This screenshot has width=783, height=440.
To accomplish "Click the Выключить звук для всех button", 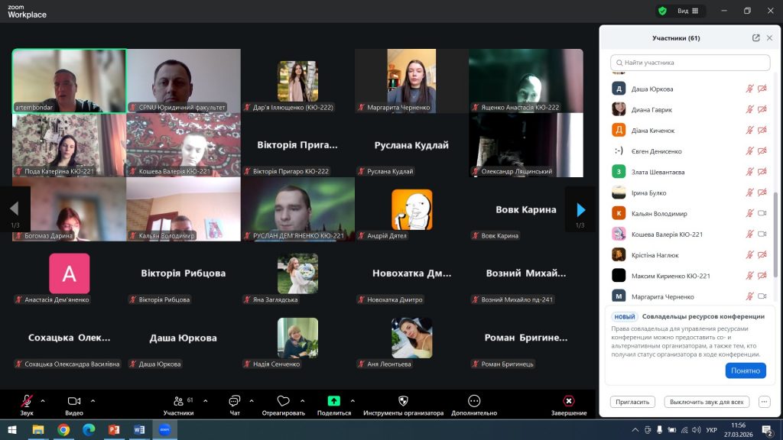I will coord(706,402).
